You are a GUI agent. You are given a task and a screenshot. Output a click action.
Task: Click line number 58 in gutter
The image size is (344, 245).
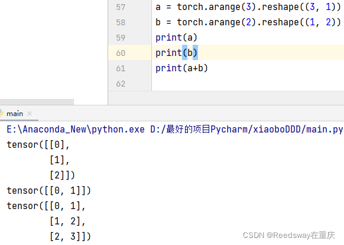[x=121, y=22]
